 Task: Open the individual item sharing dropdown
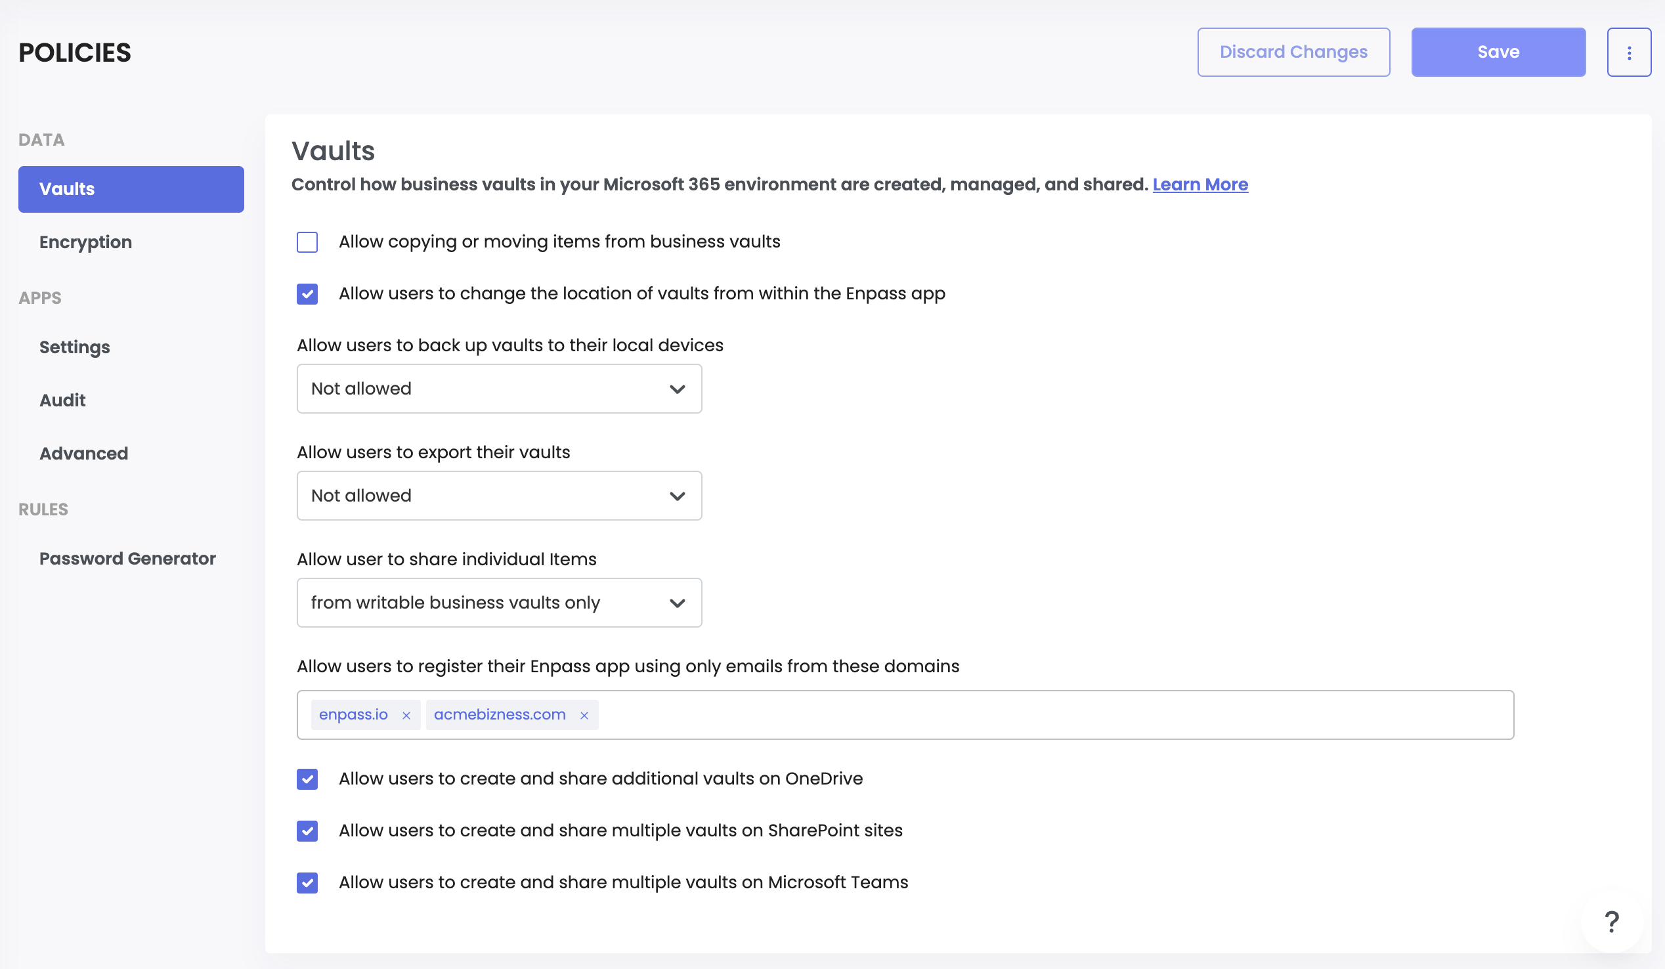pos(499,603)
